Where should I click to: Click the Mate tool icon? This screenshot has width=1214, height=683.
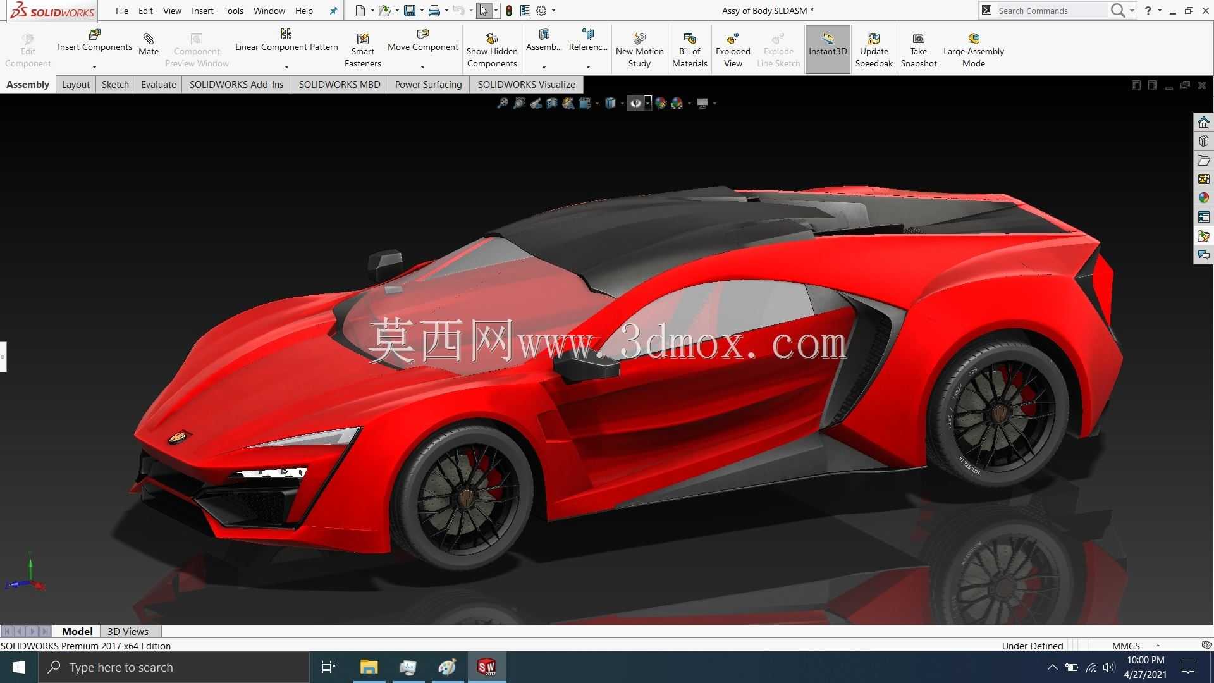click(x=149, y=44)
